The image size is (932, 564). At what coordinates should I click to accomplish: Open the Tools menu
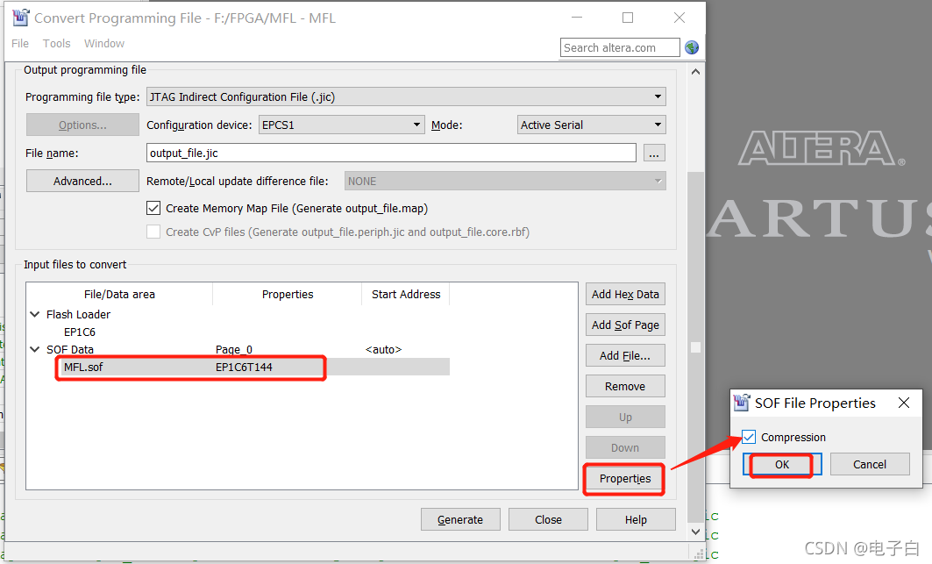pyautogui.click(x=56, y=44)
